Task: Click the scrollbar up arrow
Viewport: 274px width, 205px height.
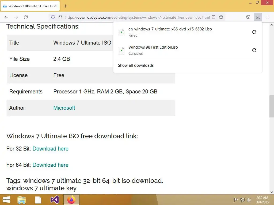Action: tap(272, 25)
